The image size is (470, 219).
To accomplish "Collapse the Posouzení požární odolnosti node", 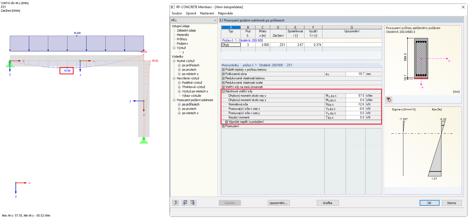I will coord(174,100).
